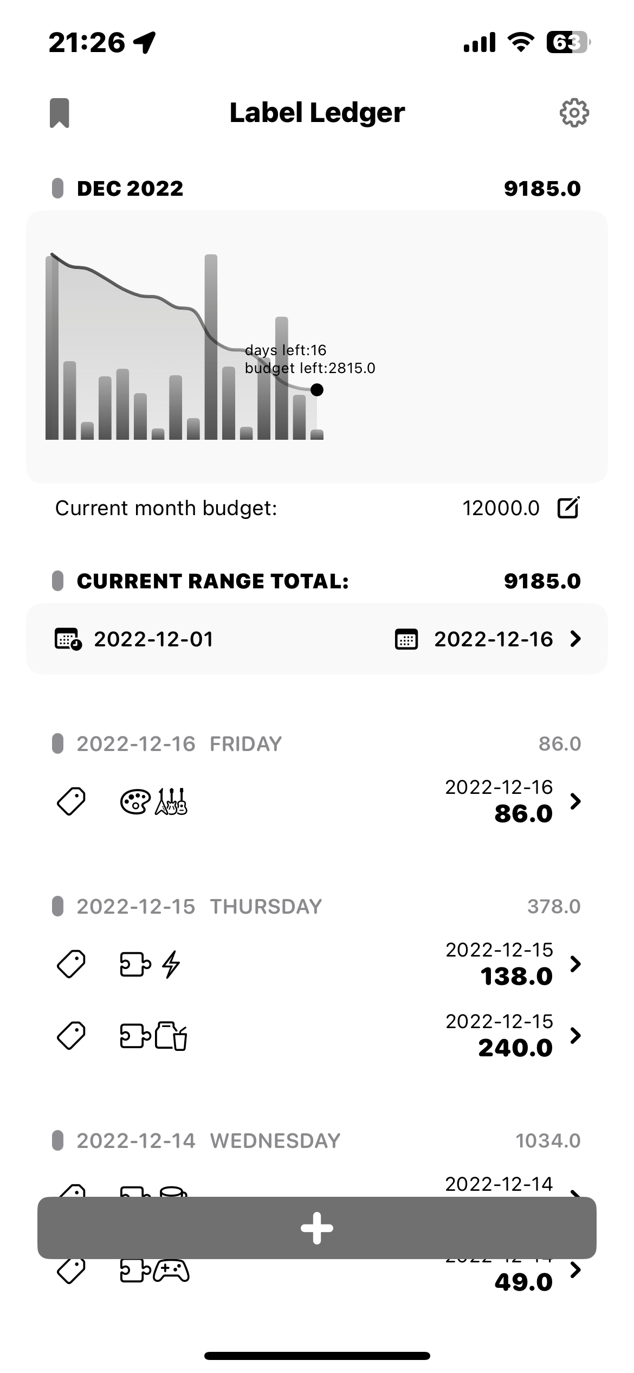Edit the current month budget with the pencil icon
The image size is (634, 1373).
click(568, 508)
